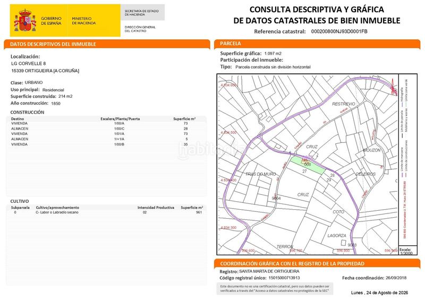Click the RESTREVIO label on the map
425x300 pixels.
coord(343,104)
